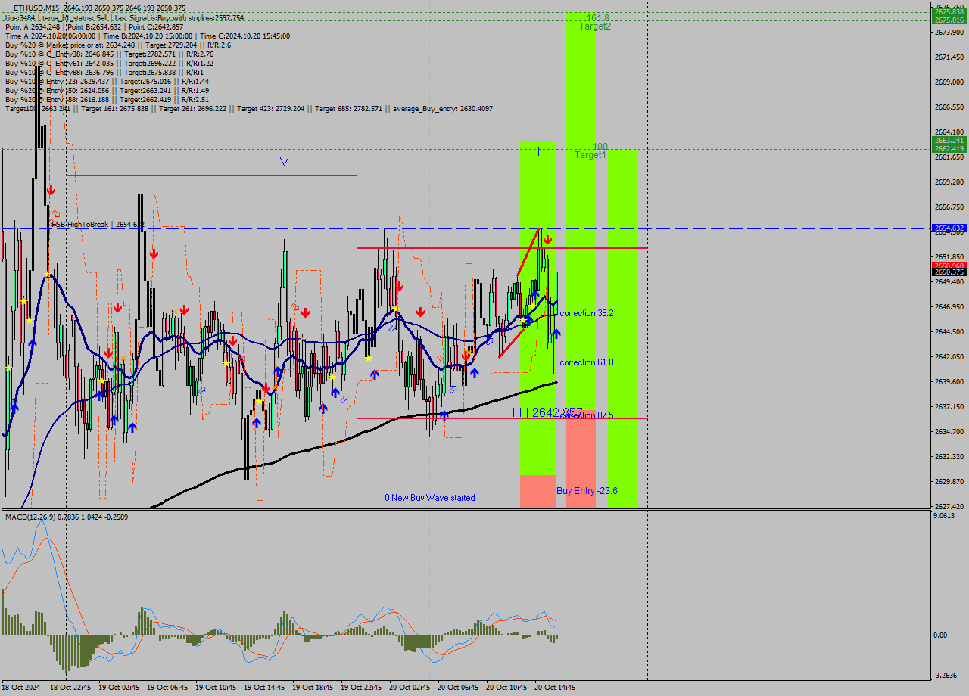Image resolution: width=969 pixels, height=696 pixels.
Task: Click the 2634.700 price axis value
Action: pyautogui.click(x=949, y=431)
